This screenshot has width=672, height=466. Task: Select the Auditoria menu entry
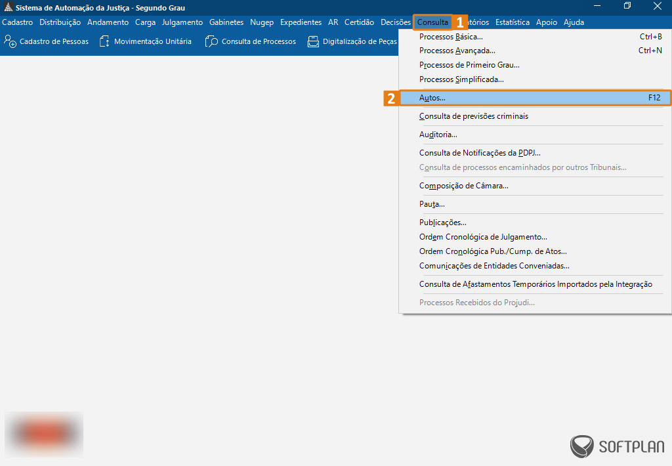click(535, 135)
